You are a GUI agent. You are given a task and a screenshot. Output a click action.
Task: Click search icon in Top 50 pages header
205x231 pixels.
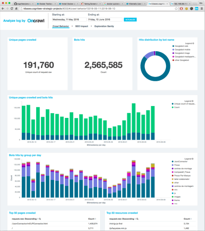[x=40, y=219]
